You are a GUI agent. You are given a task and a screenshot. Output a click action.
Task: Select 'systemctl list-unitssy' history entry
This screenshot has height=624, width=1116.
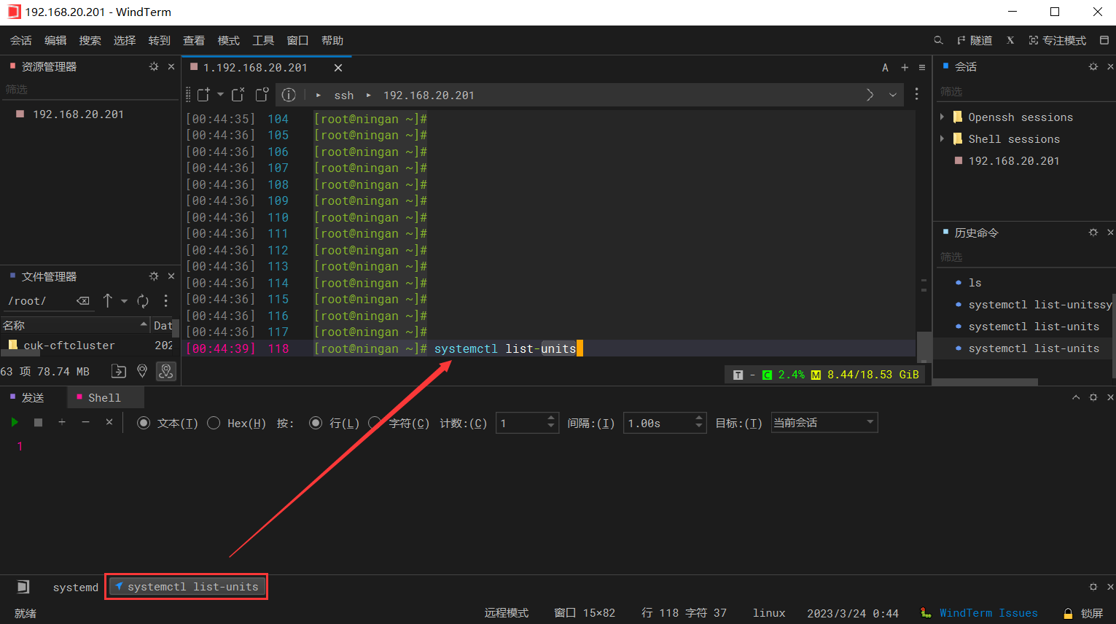(x=1039, y=305)
